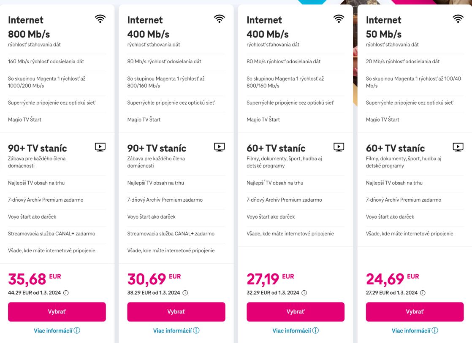Click TV icon on 800 Mb/s plan
Screen dimensions: 472x343
100,147
